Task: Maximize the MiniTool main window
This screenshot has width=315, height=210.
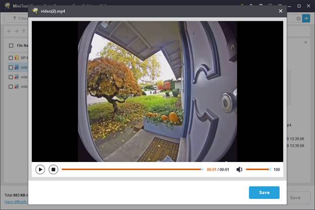Action: pyautogui.click(x=299, y=6)
